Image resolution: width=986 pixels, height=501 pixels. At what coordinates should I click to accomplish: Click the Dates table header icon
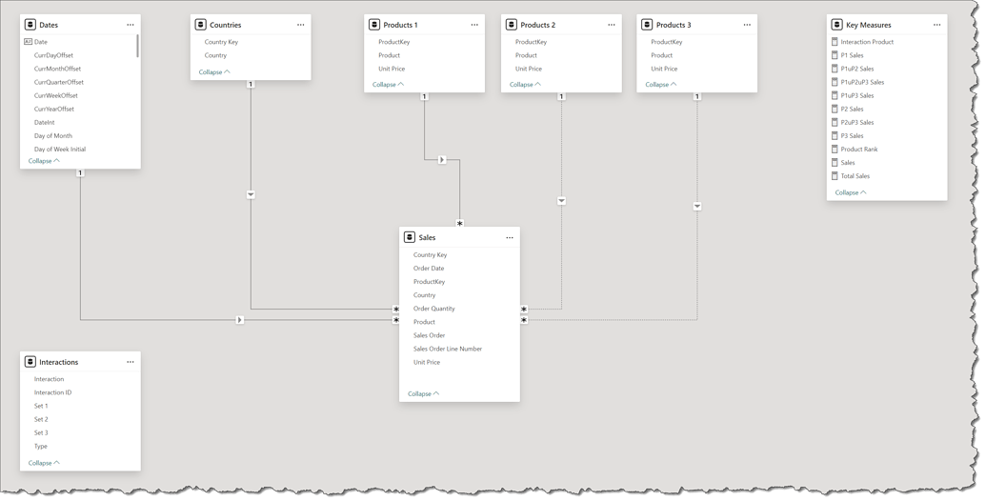click(30, 25)
